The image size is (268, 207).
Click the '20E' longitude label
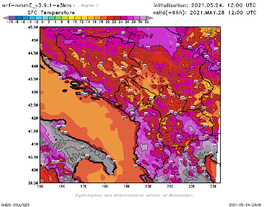148,186
